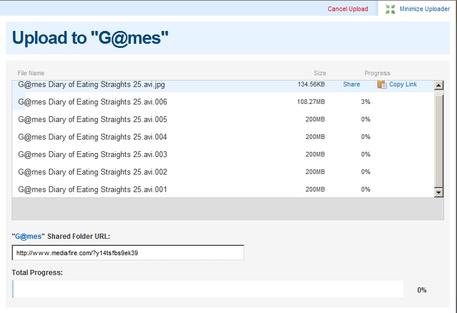Select file name ending avi.005
The width and height of the screenshot is (457, 313).
[x=93, y=119]
